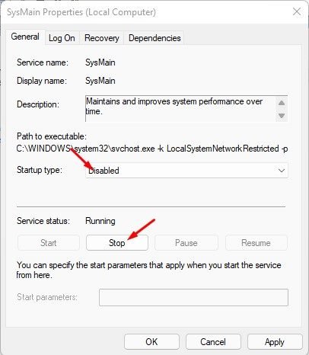The height and width of the screenshot is (355, 309).
Task: Apply the service settings
Action: (x=275, y=342)
